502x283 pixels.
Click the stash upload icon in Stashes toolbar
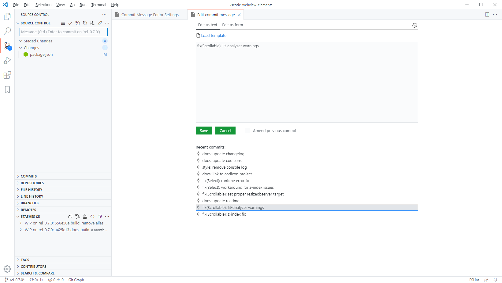point(85,217)
